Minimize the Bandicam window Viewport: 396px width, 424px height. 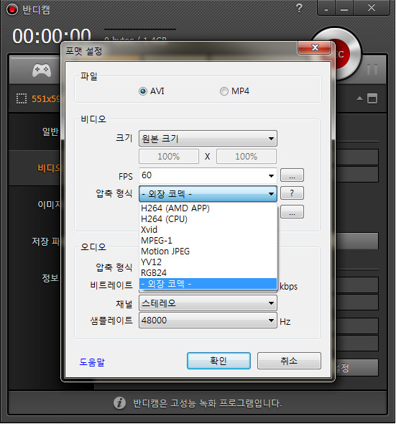[344, 9]
